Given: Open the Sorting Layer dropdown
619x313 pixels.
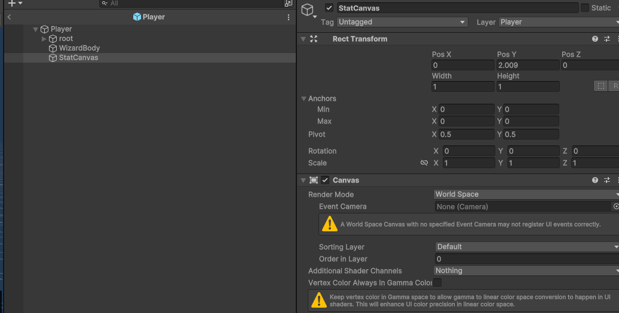Looking at the screenshot, I should coord(527,247).
